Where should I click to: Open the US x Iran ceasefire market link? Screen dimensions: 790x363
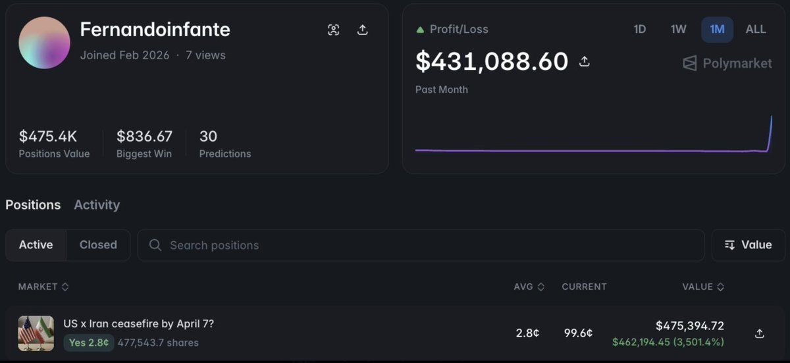point(138,324)
